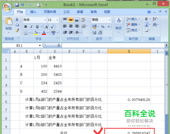Click the 插入 cells button

133,19
